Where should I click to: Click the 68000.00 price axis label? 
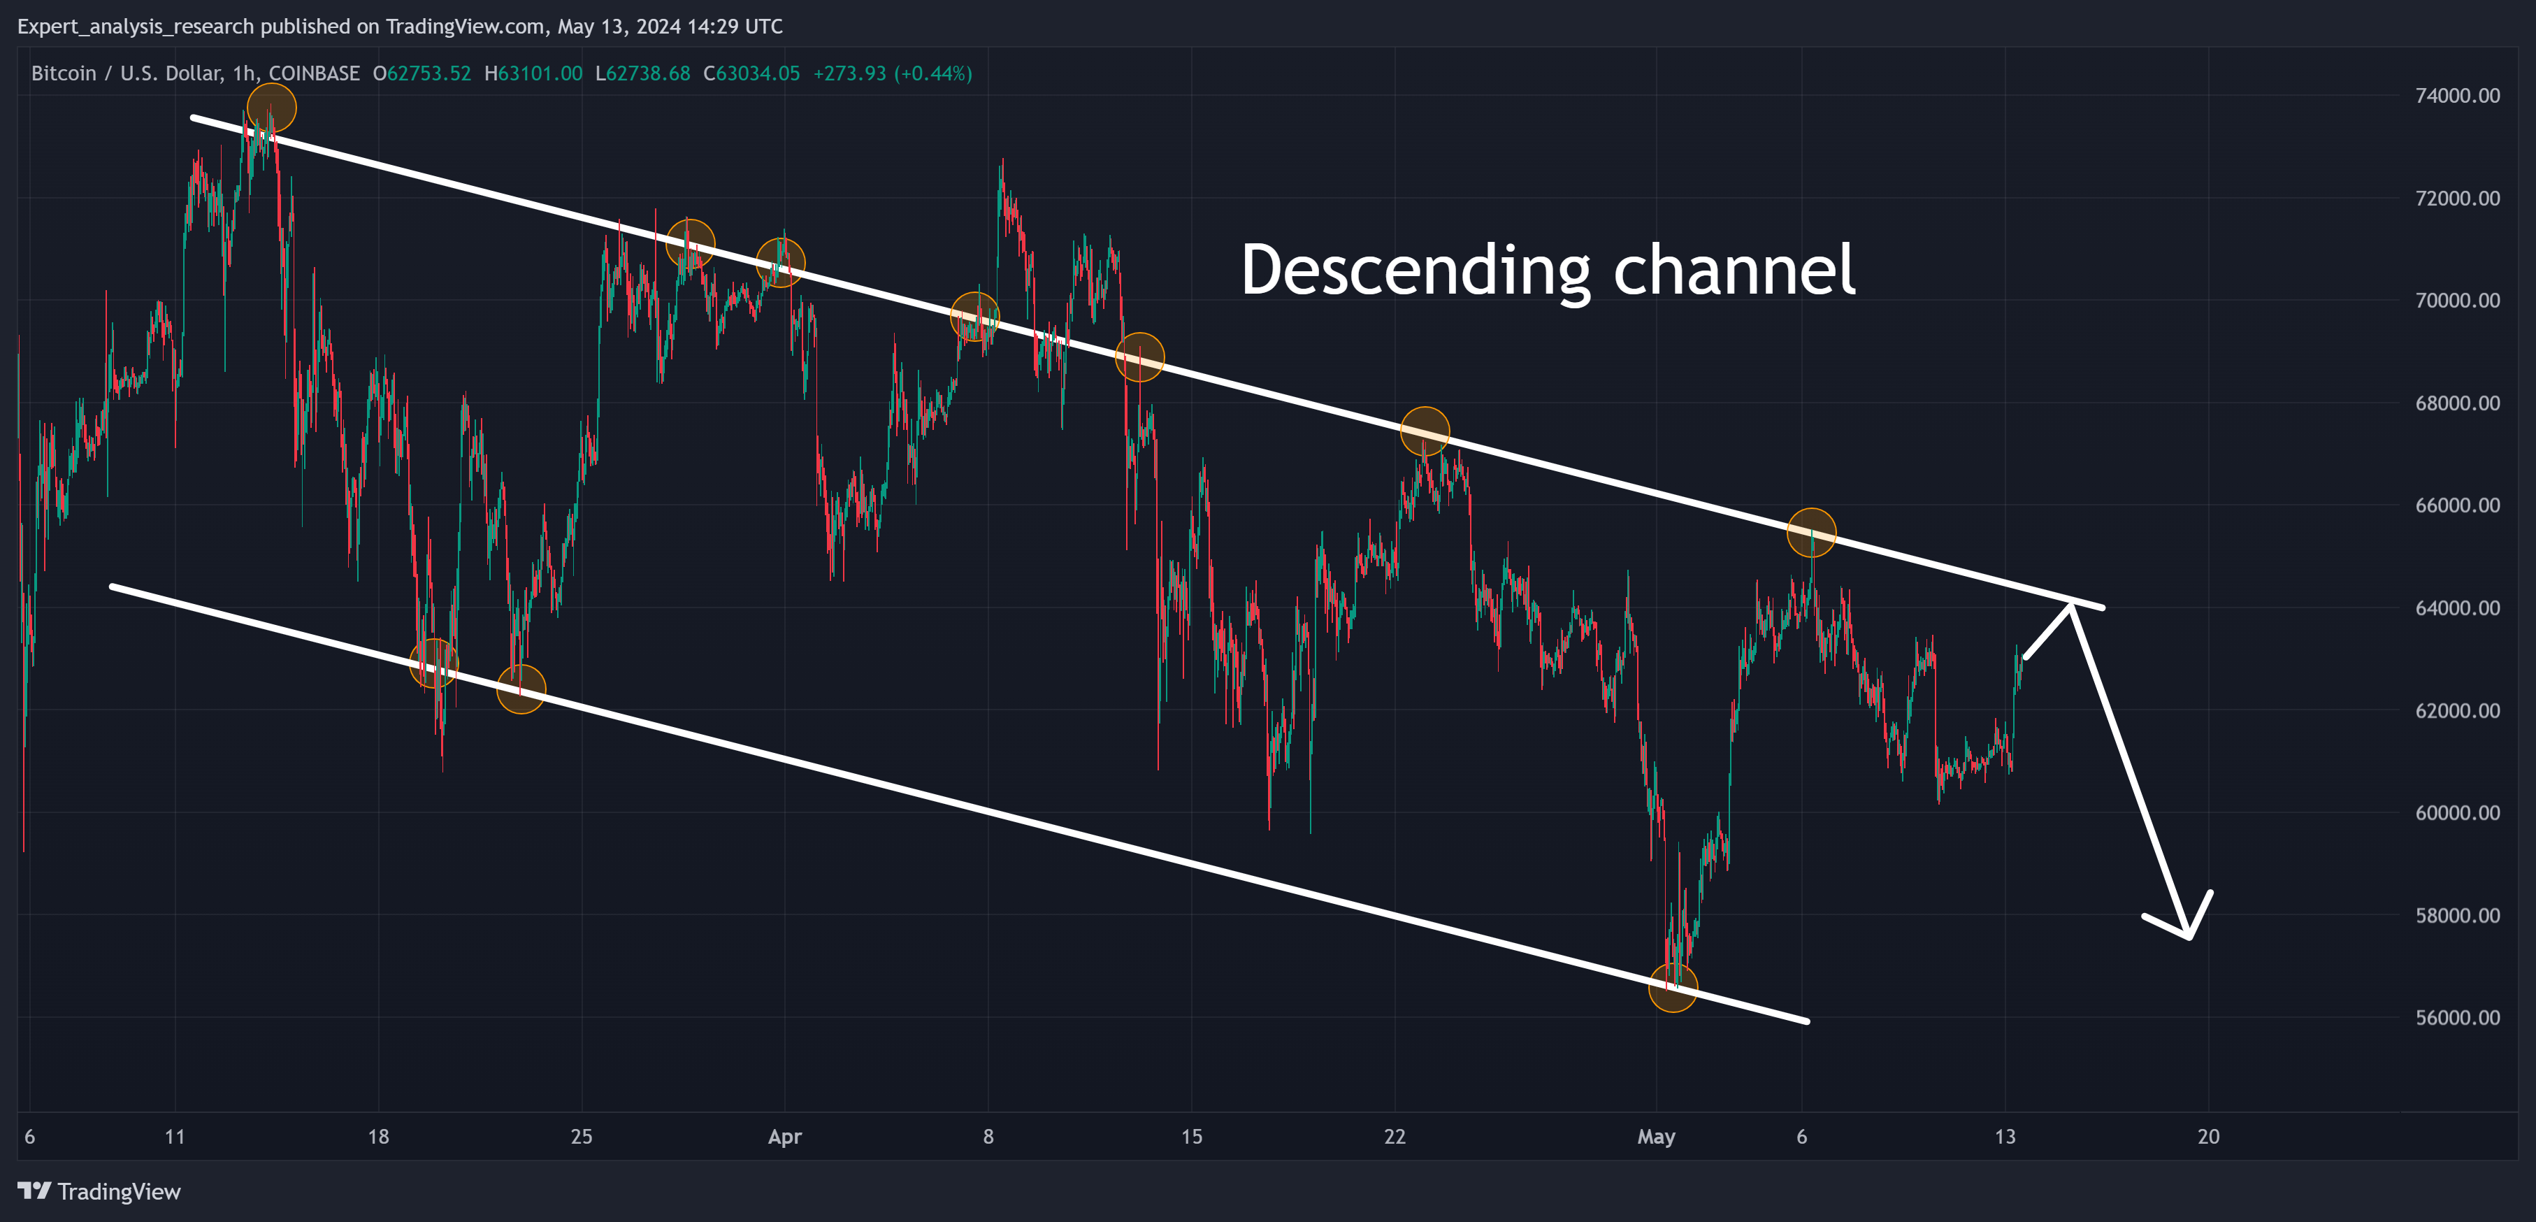[x=2457, y=403]
